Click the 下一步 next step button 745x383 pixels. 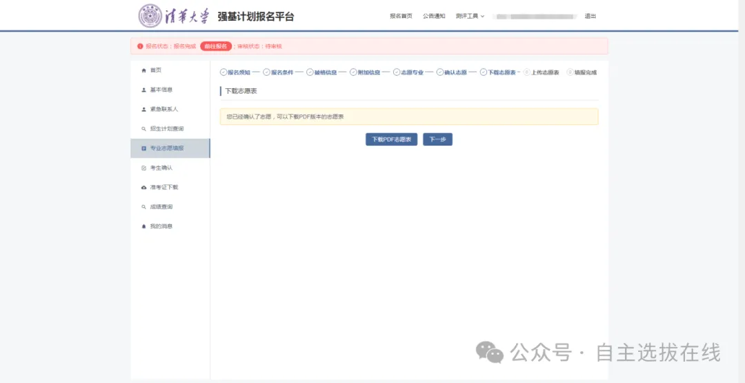(x=437, y=139)
